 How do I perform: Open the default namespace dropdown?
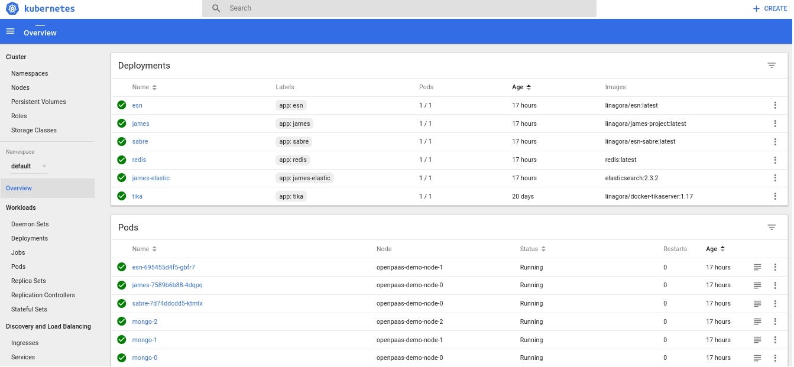click(28, 166)
